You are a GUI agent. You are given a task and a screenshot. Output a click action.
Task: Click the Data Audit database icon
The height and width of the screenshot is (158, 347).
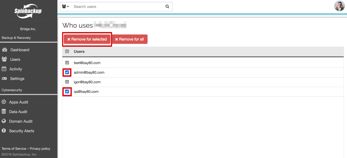(4, 112)
